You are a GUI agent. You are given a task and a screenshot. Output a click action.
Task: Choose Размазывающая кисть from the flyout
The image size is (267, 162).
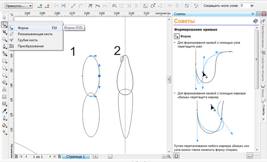pos(36,34)
